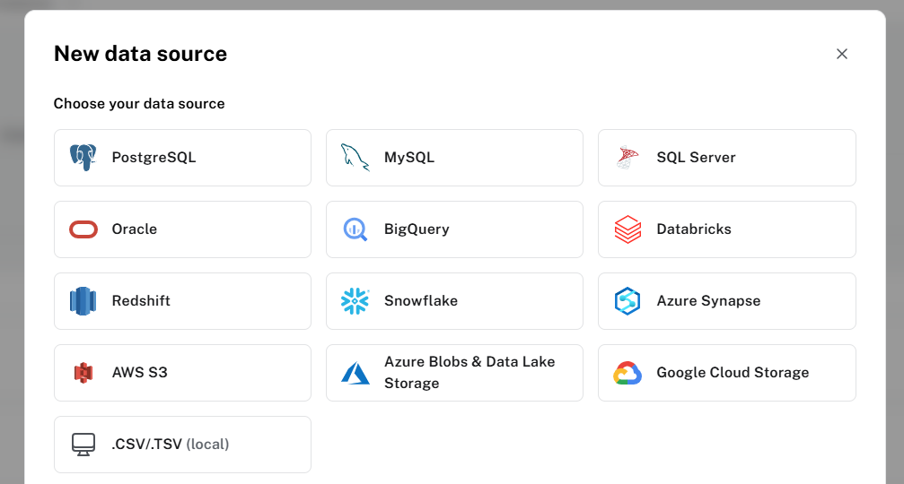Click the Azure triangle logo icon
Image resolution: width=904 pixels, height=484 pixels.
[x=355, y=373]
